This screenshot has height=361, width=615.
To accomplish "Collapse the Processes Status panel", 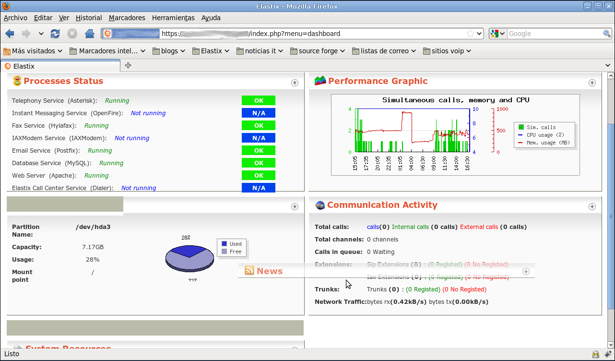I will click(x=295, y=83).
